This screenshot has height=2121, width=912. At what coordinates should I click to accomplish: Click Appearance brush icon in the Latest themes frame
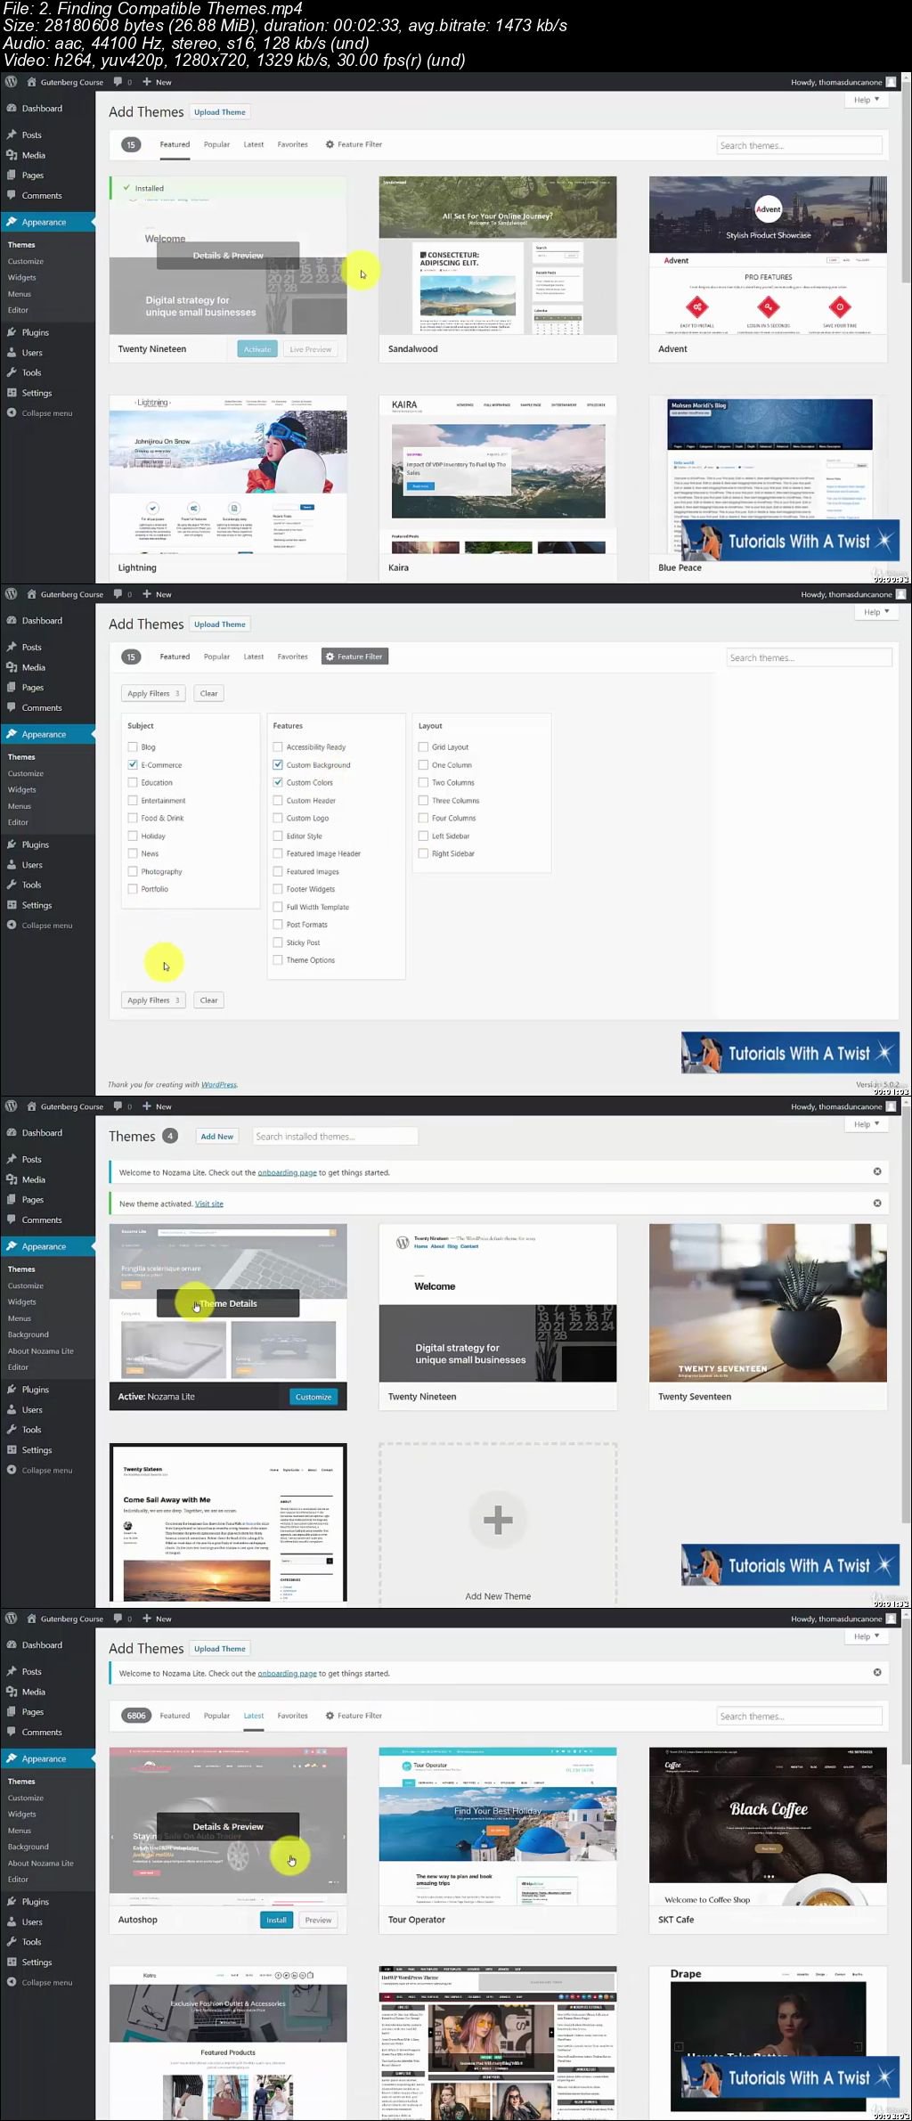[12, 1758]
